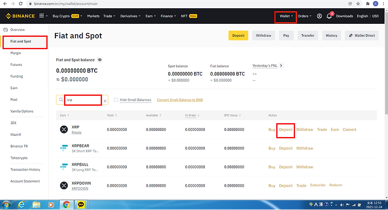Open Downloads in top navigation
Viewport: 388px width, 210px height.
coord(345,16)
